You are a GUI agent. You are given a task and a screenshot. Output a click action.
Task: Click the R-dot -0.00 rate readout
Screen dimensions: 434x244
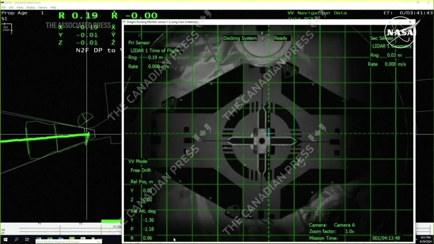coord(135,16)
